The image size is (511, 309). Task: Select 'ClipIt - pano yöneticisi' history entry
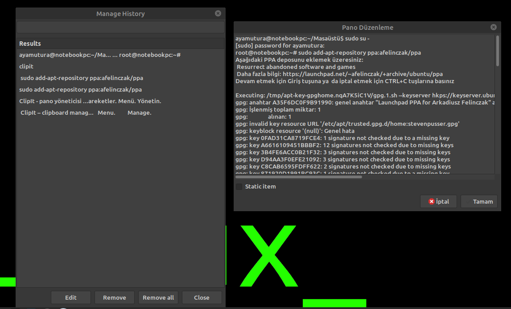120,101
